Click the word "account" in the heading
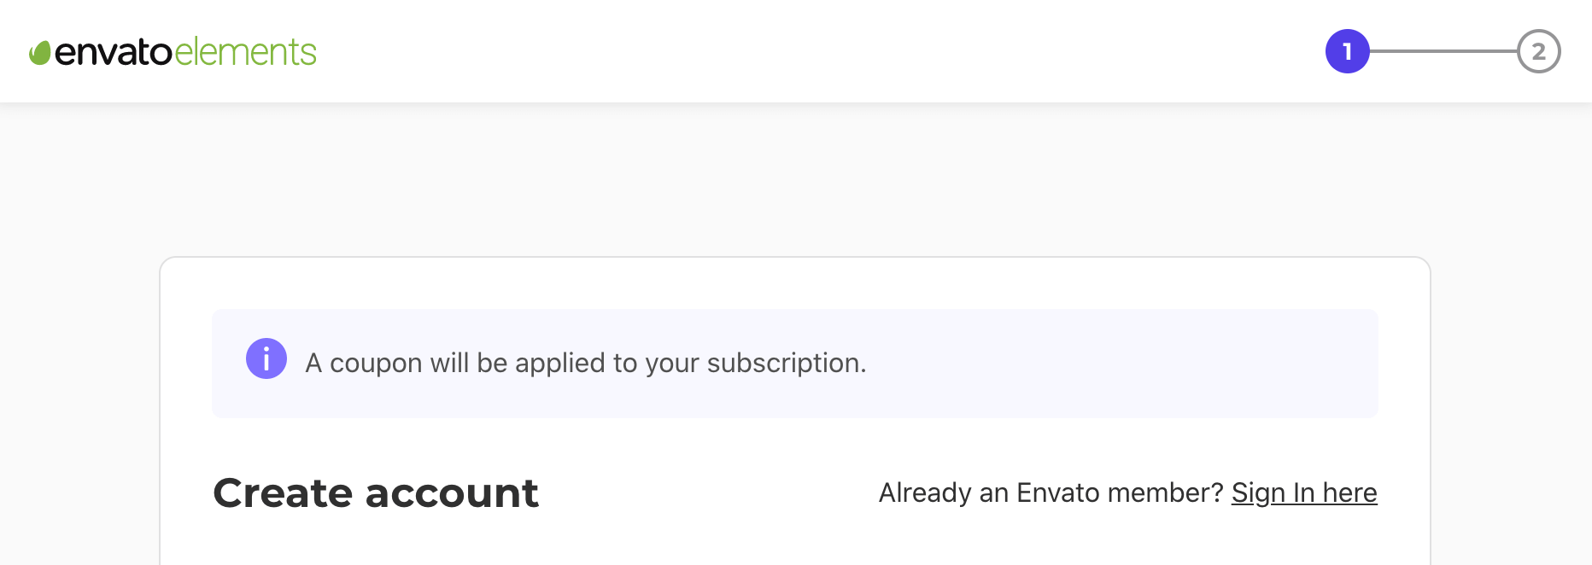Screen dimensions: 1592x565 point(452,492)
